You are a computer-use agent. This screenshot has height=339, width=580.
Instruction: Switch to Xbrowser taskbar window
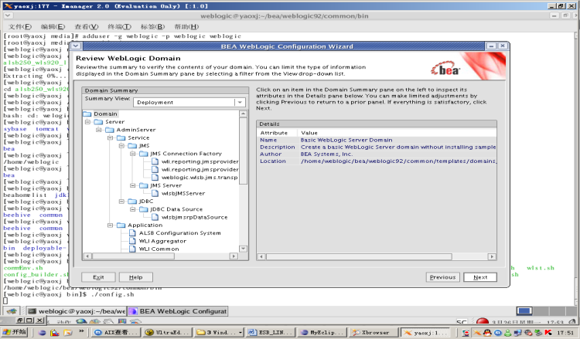click(x=374, y=332)
